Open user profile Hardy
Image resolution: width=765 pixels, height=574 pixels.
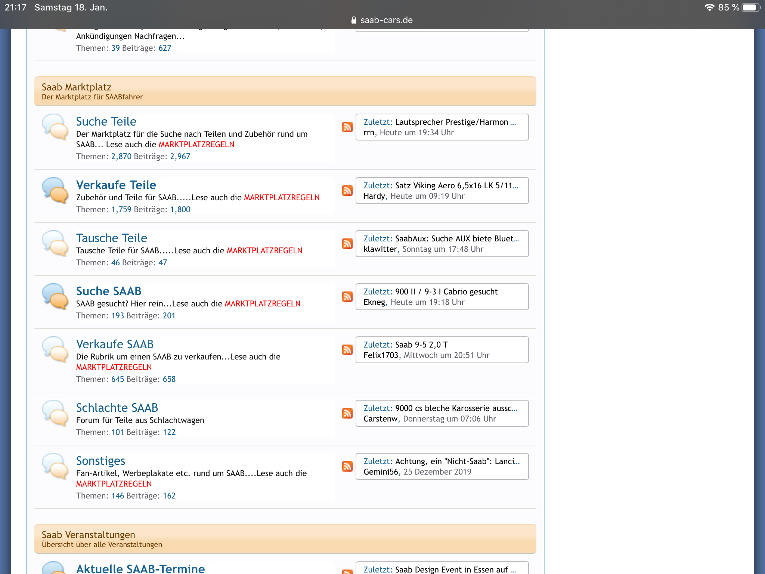pyautogui.click(x=374, y=196)
